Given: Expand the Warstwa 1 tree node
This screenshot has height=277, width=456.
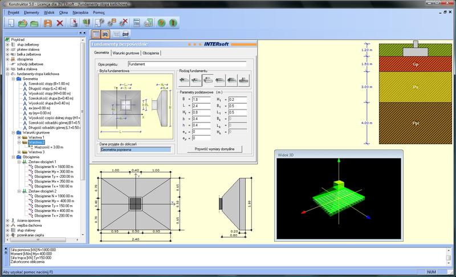Looking at the screenshot, I should pos(19,137).
